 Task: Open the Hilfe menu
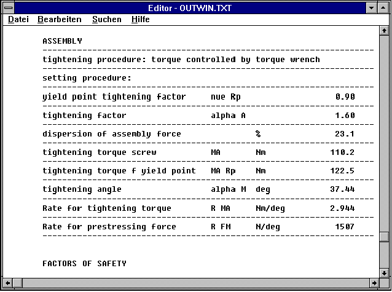(x=140, y=20)
